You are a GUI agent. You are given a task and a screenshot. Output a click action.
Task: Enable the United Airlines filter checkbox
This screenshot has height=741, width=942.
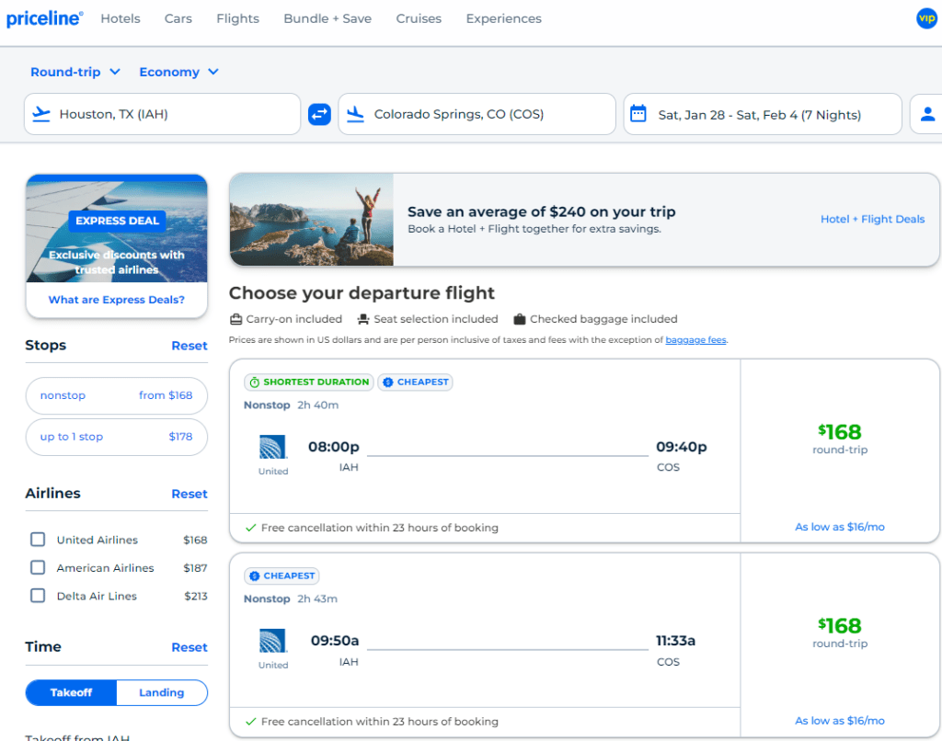click(x=37, y=540)
